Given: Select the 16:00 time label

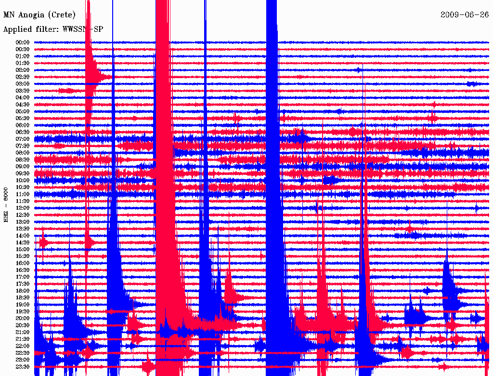Looking at the screenshot, I should (x=23, y=263).
